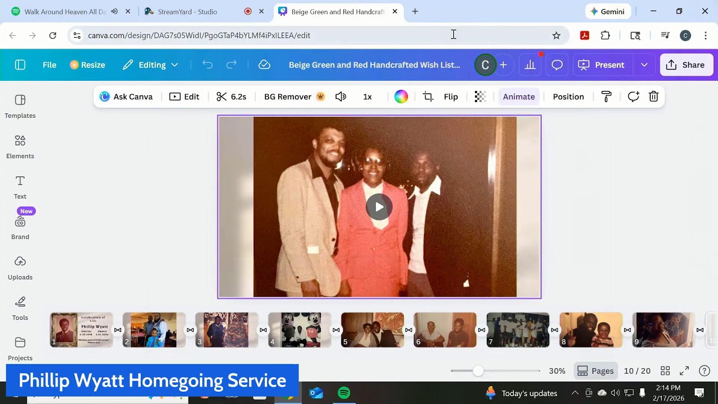The image size is (718, 404).
Task: Open BG Remover tool
Action: [x=294, y=97]
